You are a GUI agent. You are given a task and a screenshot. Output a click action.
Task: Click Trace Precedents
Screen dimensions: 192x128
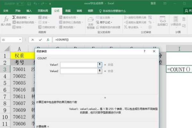point(135,18)
